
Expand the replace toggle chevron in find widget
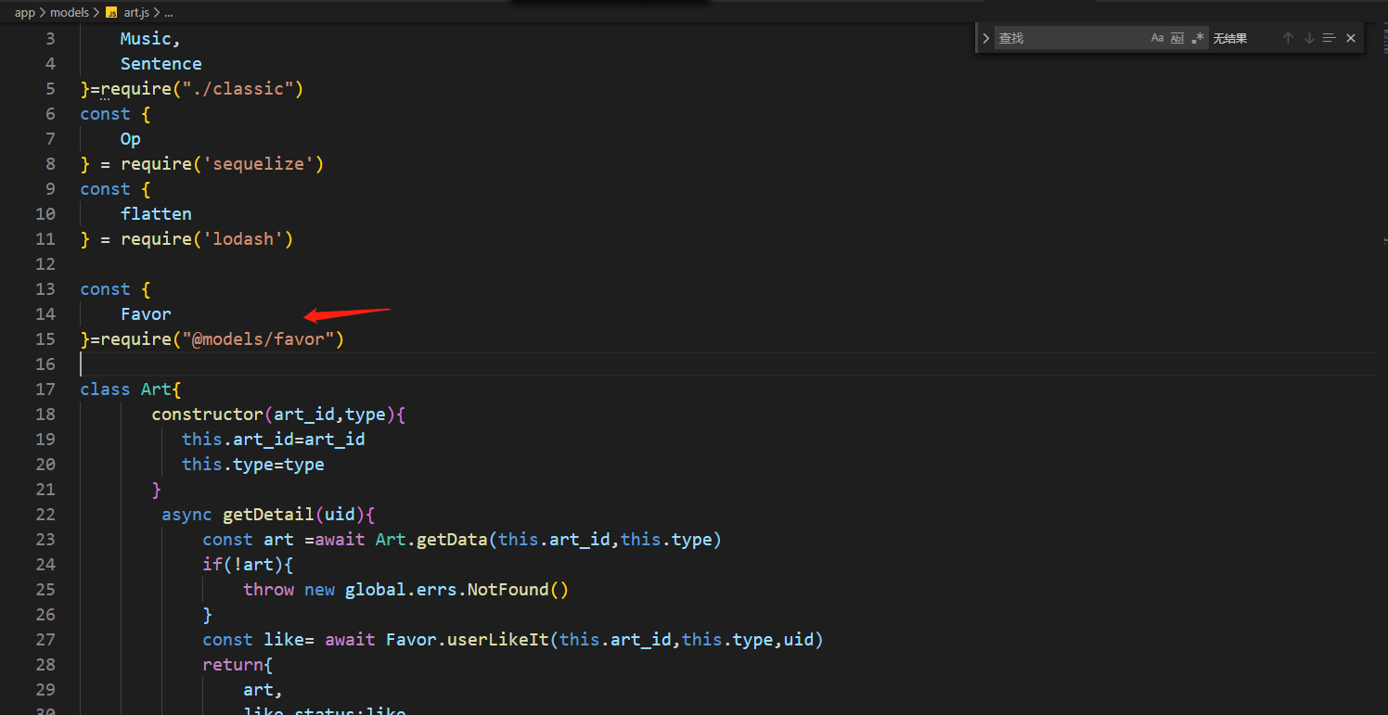click(x=985, y=38)
